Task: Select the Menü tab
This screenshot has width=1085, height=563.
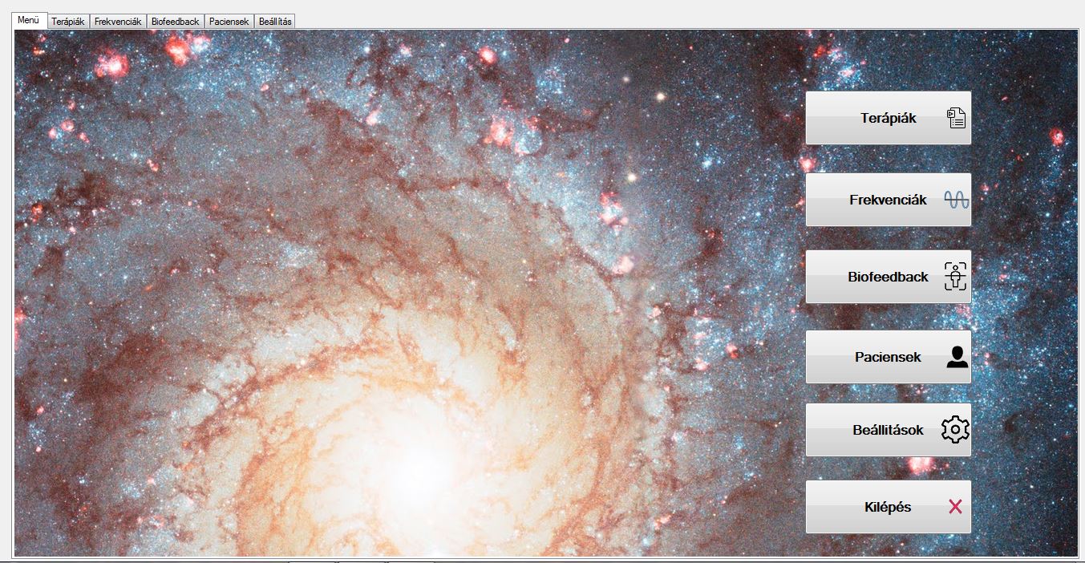Action: (30, 20)
